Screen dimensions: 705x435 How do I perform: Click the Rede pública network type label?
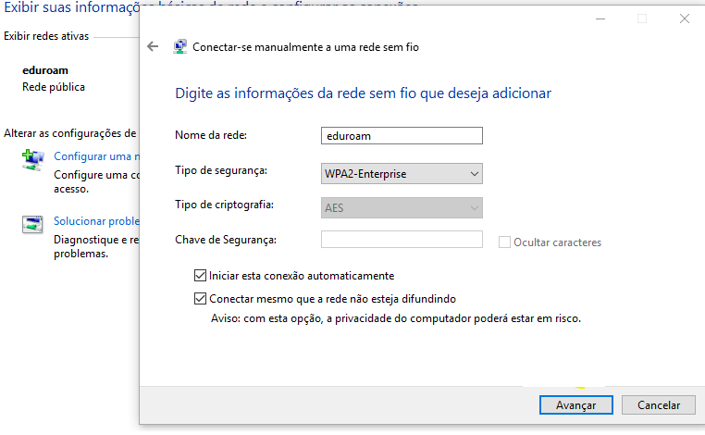(x=54, y=87)
